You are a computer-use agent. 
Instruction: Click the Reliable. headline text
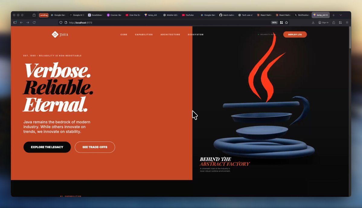(x=58, y=87)
